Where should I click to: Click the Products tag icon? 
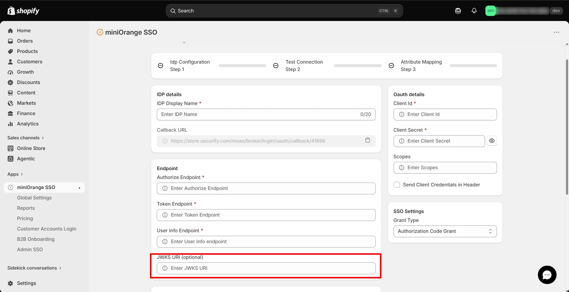pos(10,51)
